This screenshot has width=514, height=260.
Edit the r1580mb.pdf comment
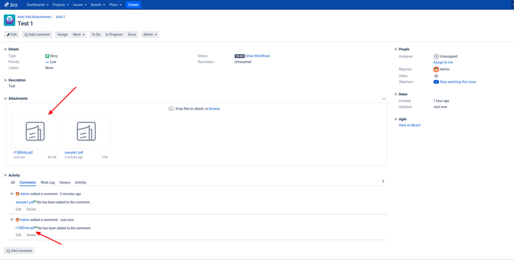pyautogui.click(x=19, y=235)
